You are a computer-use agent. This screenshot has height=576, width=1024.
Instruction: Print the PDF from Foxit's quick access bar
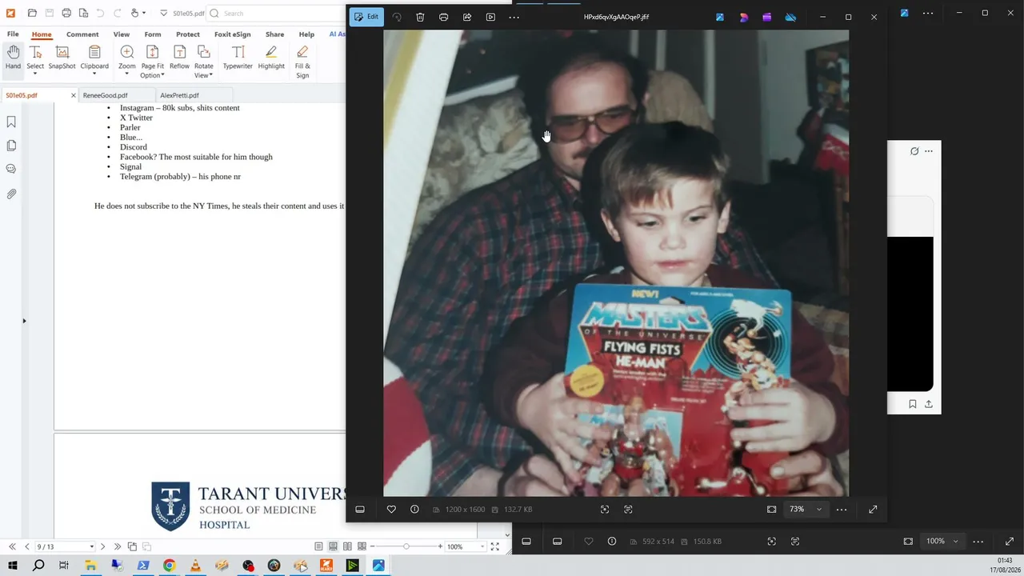[66, 13]
